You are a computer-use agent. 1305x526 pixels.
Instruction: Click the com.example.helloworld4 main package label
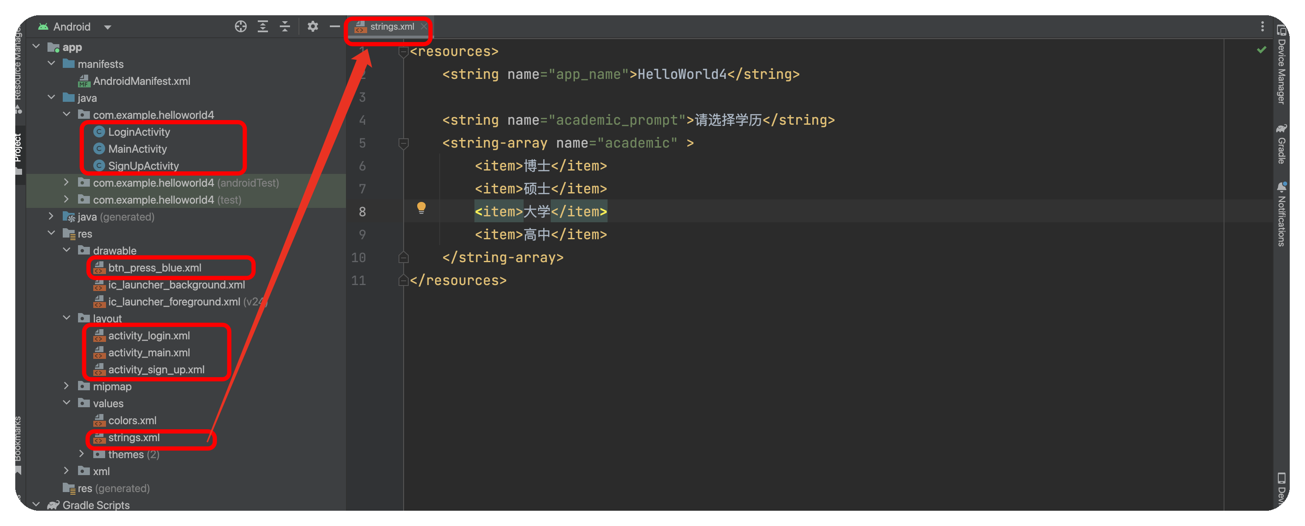point(153,115)
